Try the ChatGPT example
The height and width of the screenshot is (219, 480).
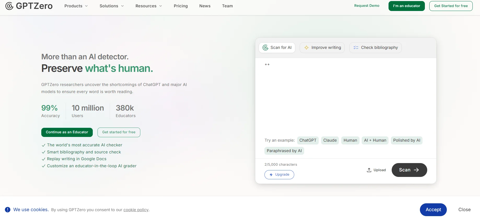[308, 140]
